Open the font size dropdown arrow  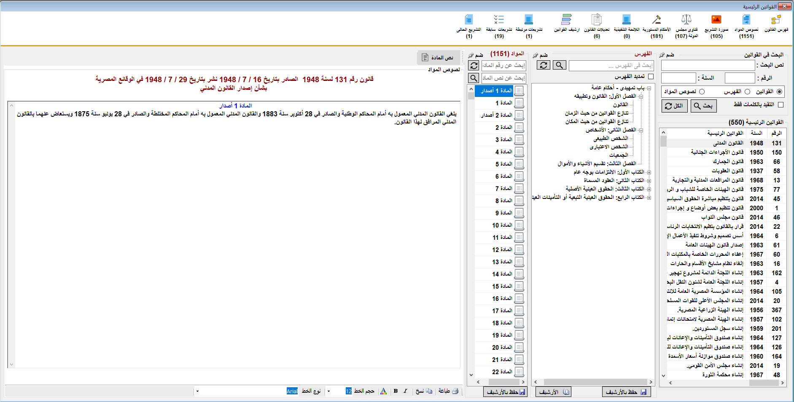click(329, 391)
